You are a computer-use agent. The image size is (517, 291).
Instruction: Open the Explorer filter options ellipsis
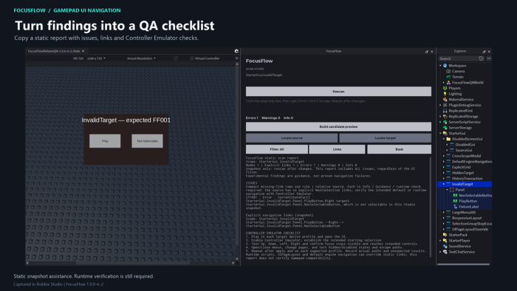pyautogui.click(x=489, y=58)
